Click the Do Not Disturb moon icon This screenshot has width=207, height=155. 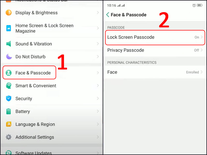9,57
